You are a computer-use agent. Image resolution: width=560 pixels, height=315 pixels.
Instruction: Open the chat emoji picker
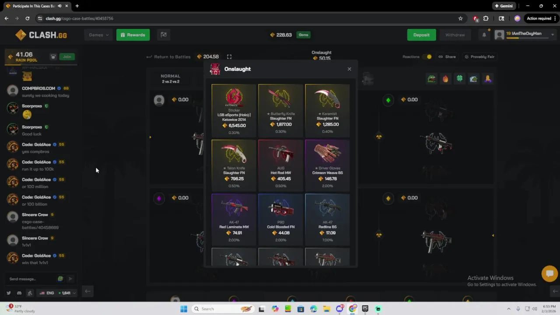(60, 279)
